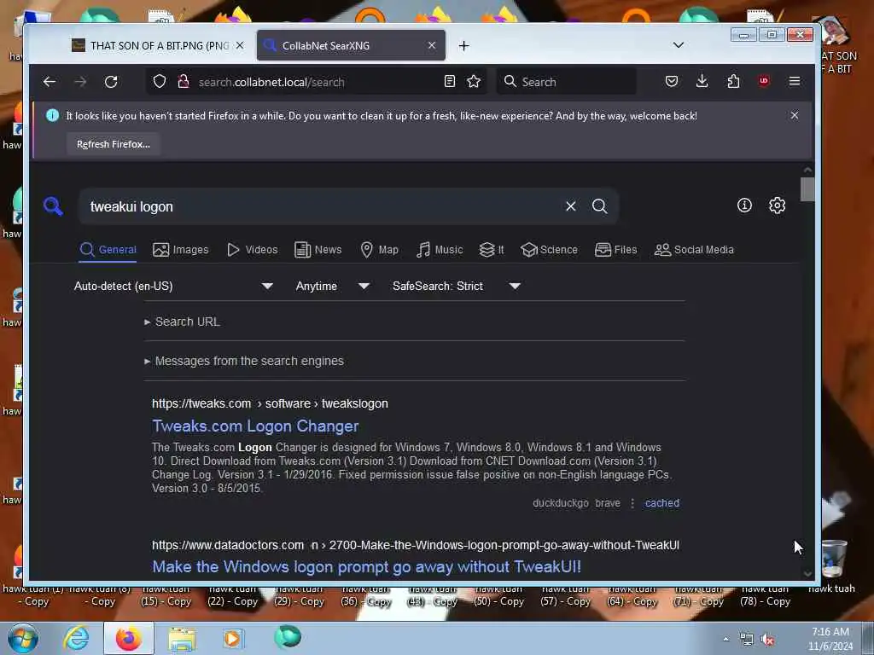
Task: Close the THAT SON OF A BIT.PNG tab
Action: click(x=240, y=46)
